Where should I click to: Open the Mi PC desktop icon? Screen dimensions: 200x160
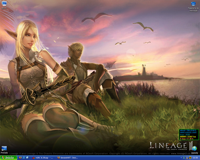click(4, 5)
